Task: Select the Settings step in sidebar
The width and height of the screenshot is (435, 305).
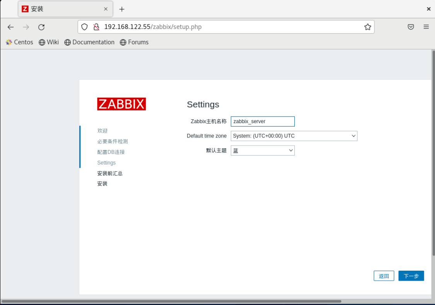Action: coord(107,163)
